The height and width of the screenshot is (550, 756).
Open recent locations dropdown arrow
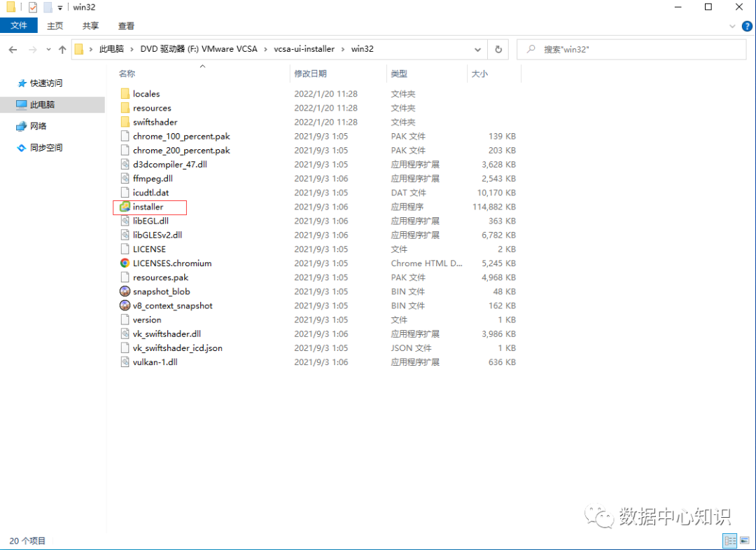[x=48, y=49]
